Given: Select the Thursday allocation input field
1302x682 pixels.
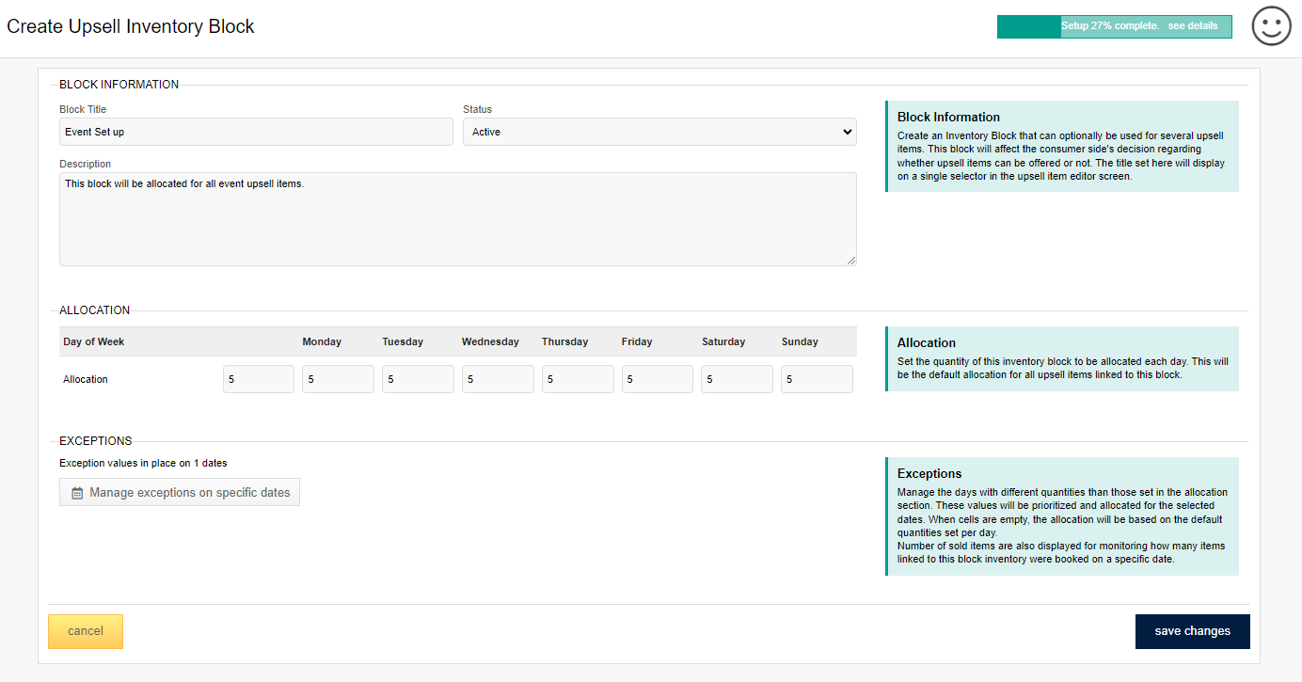Looking at the screenshot, I should [x=578, y=379].
